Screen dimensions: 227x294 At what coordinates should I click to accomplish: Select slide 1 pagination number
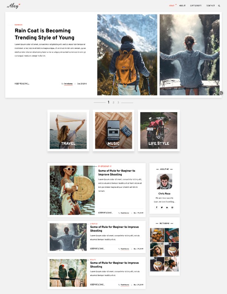[x=108, y=102]
